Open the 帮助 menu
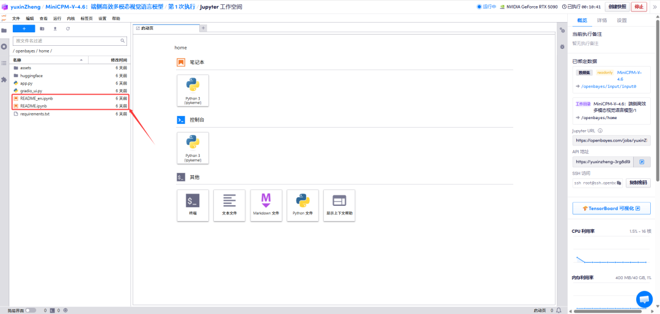 (116, 18)
